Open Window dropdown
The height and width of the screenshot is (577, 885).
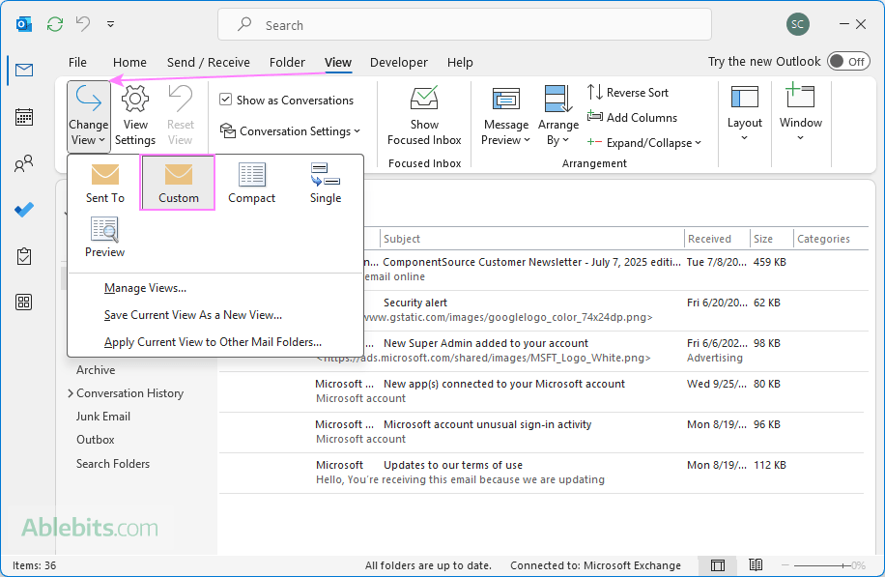(800, 113)
